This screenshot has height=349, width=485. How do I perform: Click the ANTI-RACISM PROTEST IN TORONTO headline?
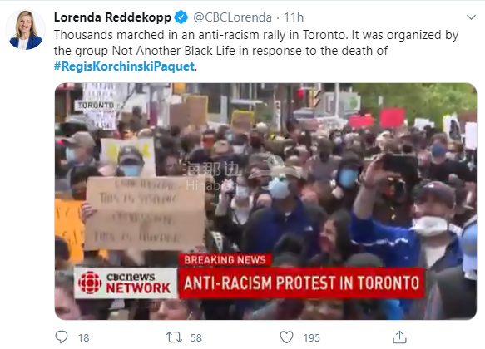301,283
